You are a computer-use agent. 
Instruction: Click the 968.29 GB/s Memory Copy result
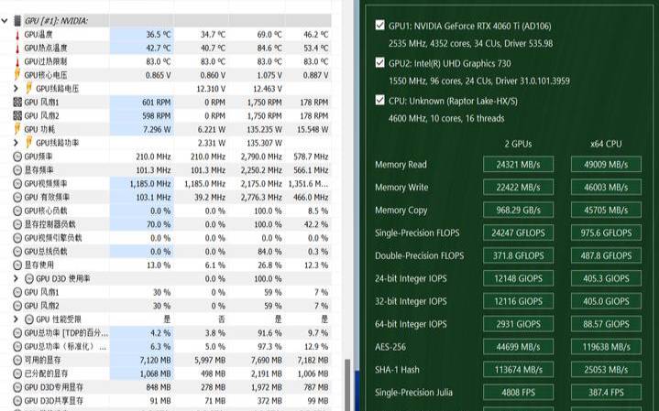(518, 210)
